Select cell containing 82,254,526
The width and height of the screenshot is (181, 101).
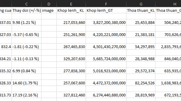point(141,83)
